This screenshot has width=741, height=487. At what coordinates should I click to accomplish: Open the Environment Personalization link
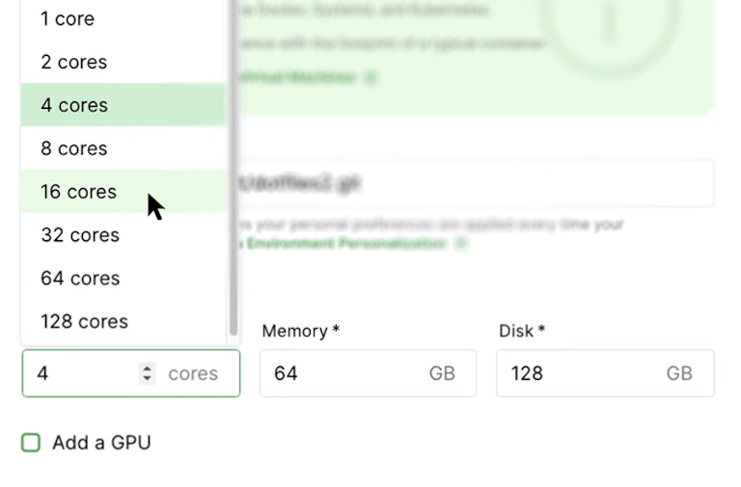click(345, 243)
